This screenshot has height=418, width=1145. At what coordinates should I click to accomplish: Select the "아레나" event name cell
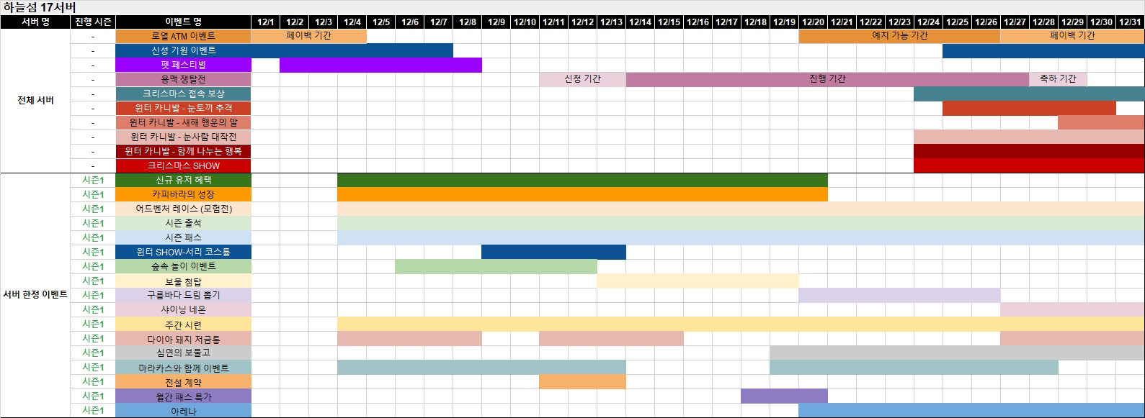click(183, 411)
